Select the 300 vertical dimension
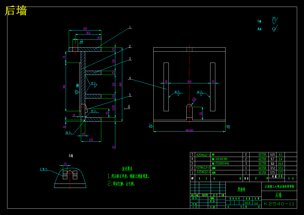The image size is (304, 215). (64, 87)
